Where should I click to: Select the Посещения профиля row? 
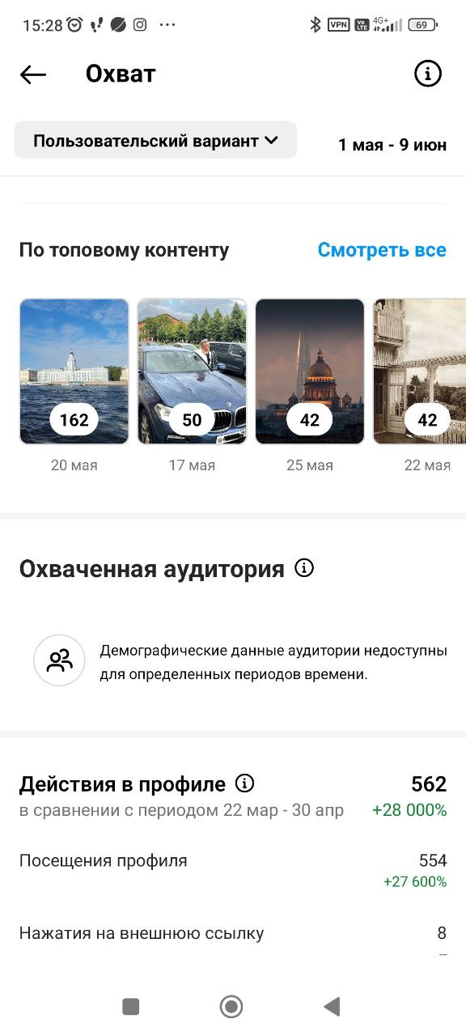pyautogui.click(x=233, y=869)
